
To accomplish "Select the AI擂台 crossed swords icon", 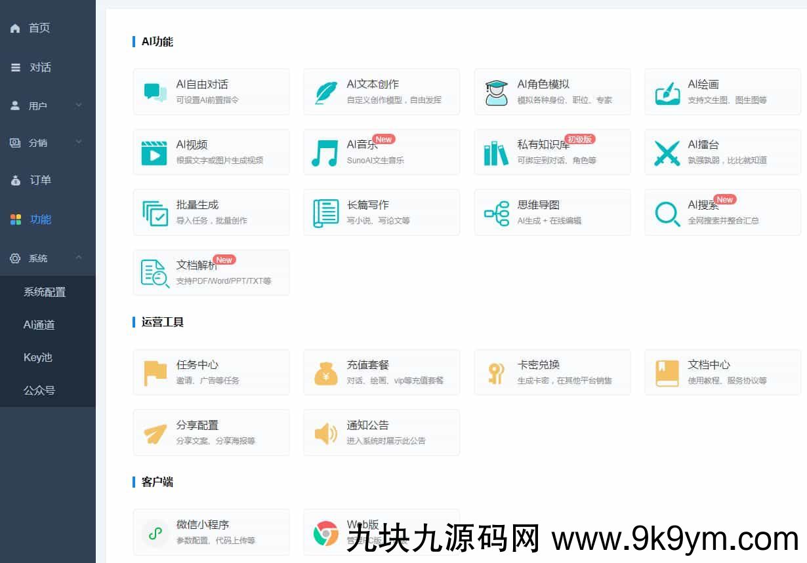I will point(667,153).
